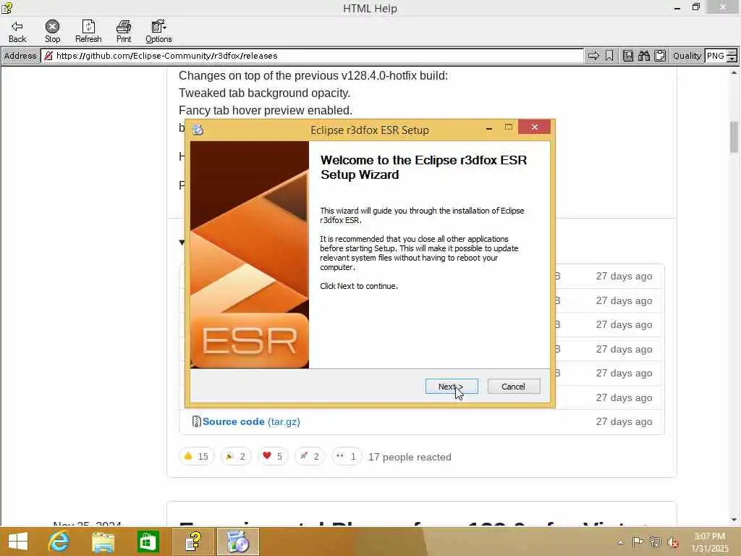Launch Internet Explorer from taskbar
Viewport: 741px width, 556px height.
tap(59, 542)
